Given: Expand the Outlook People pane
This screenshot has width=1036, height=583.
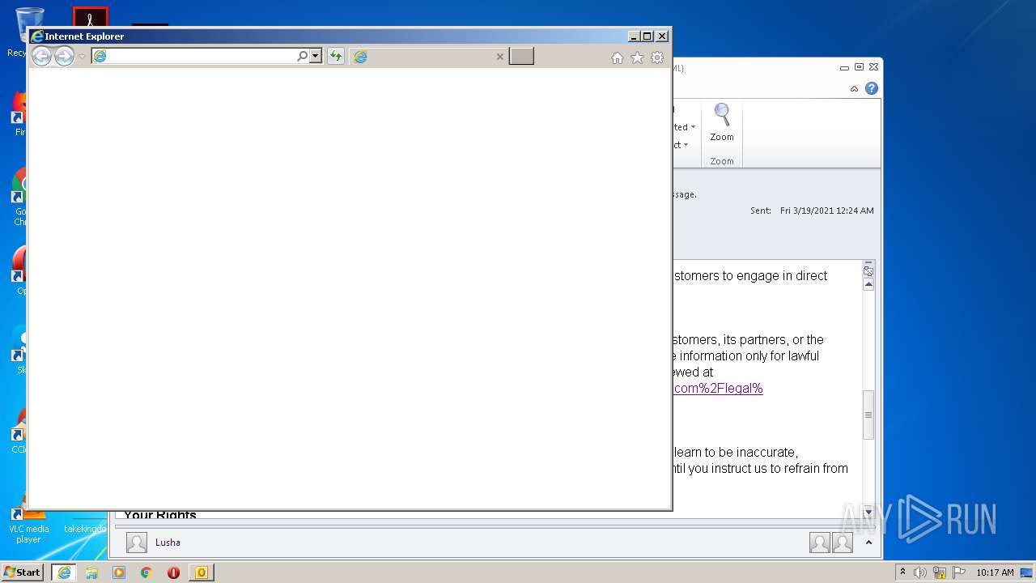Looking at the screenshot, I should (868, 543).
